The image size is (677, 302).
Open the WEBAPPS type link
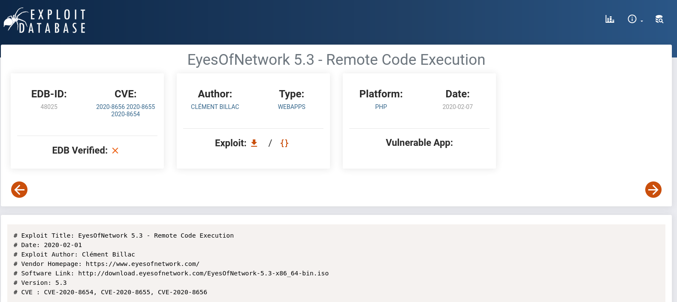(292, 107)
